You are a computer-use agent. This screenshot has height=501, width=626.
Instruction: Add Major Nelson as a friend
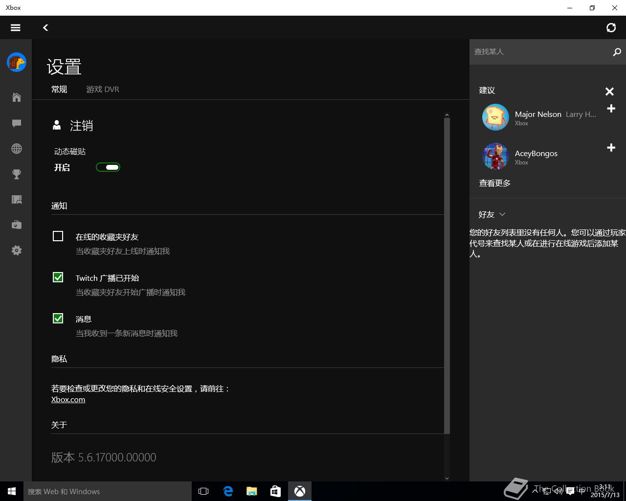click(611, 109)
